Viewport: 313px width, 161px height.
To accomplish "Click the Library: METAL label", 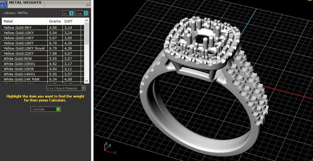I will pos(16,13).
